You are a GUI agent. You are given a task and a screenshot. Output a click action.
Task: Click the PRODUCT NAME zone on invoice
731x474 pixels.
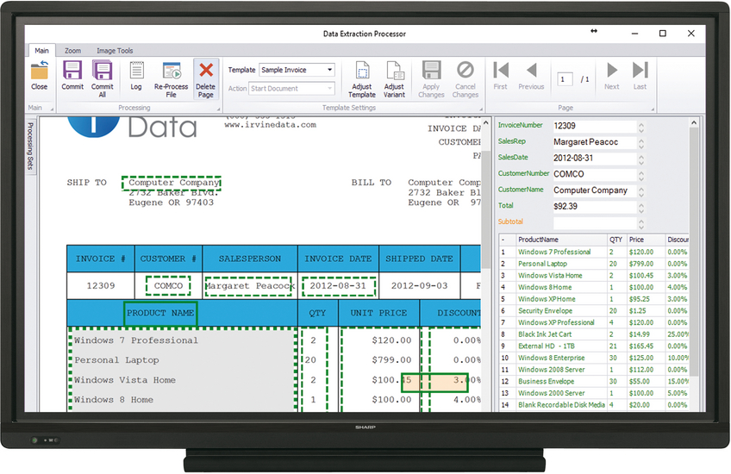pos(160,314)
